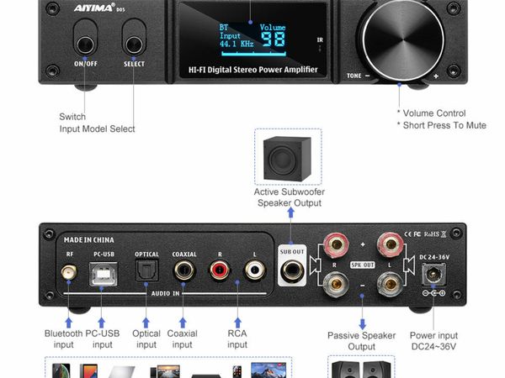Image resolution: width=505 pixels, height=378 pixels.
Task: Click the gold RF Bluetooth antenna connector
Action: click(70, 271)
